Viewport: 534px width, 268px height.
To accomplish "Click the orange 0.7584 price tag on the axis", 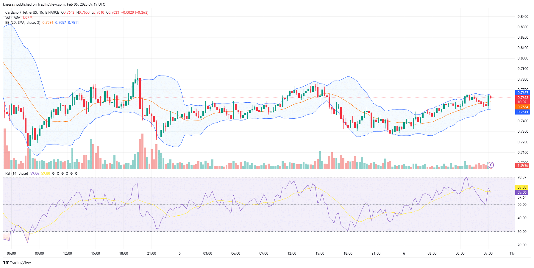I will click(522, 107).
